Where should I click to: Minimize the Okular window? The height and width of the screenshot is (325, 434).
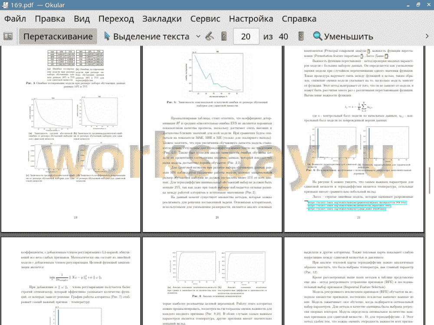[x=408, y=5]
